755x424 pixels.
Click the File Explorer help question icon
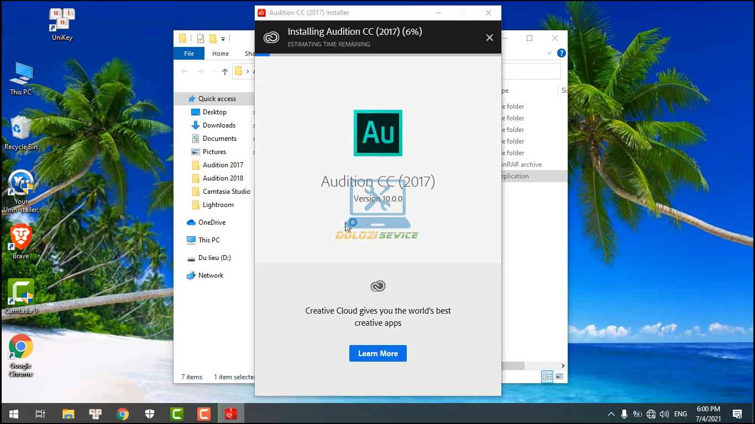562,54
